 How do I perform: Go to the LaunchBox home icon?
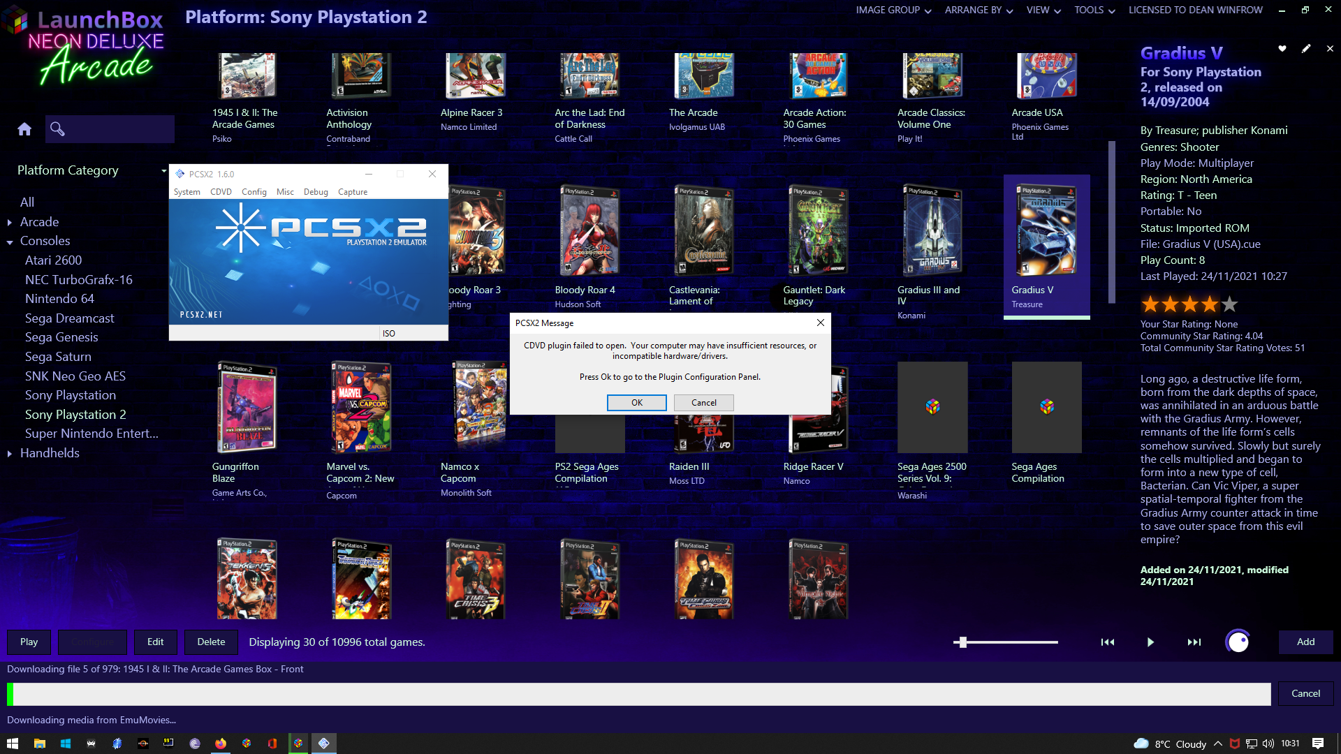(24, 129)
